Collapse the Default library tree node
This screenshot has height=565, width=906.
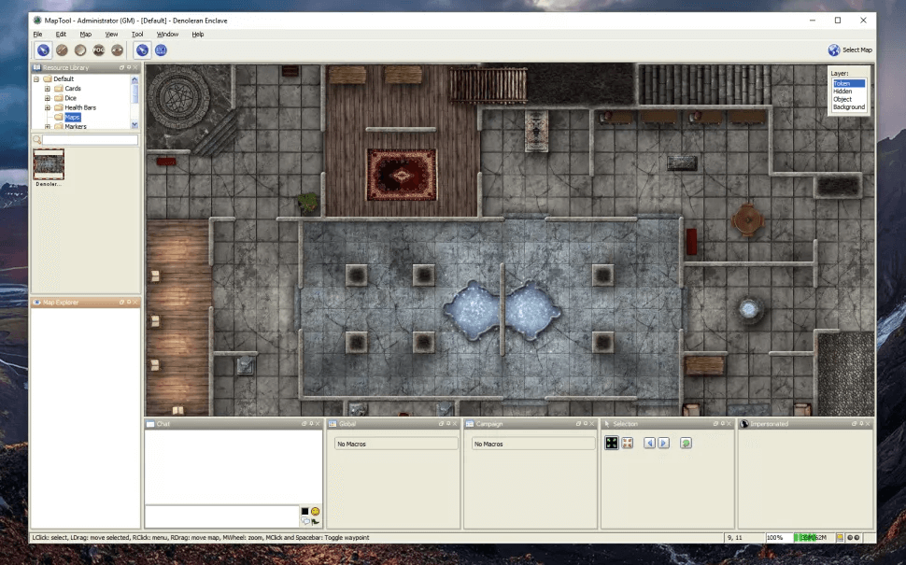pyautogui.click(x=36, y=79)
